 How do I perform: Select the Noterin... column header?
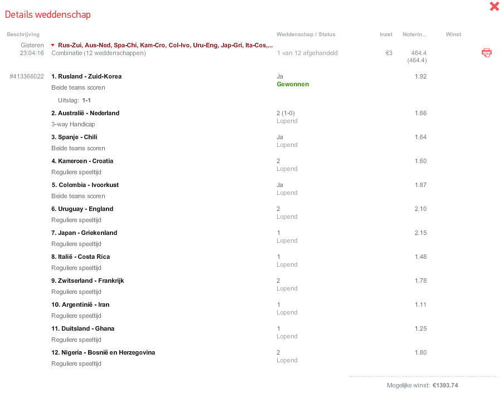coord(415,35)
